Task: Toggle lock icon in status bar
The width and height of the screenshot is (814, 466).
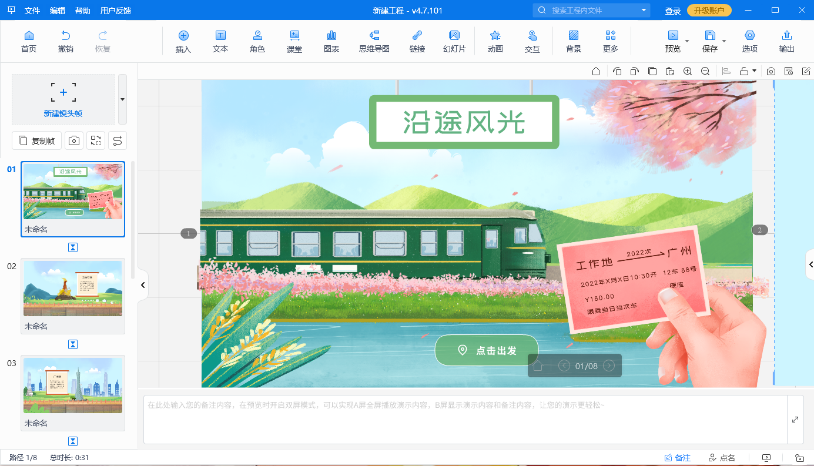Action: point(799,458)
